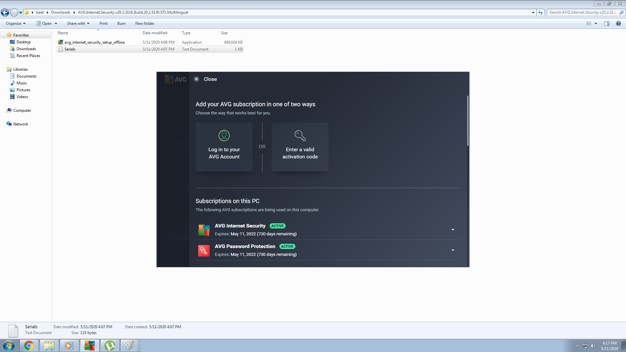Click the AVG dialog vertical scrollbar

click(468, 121)
